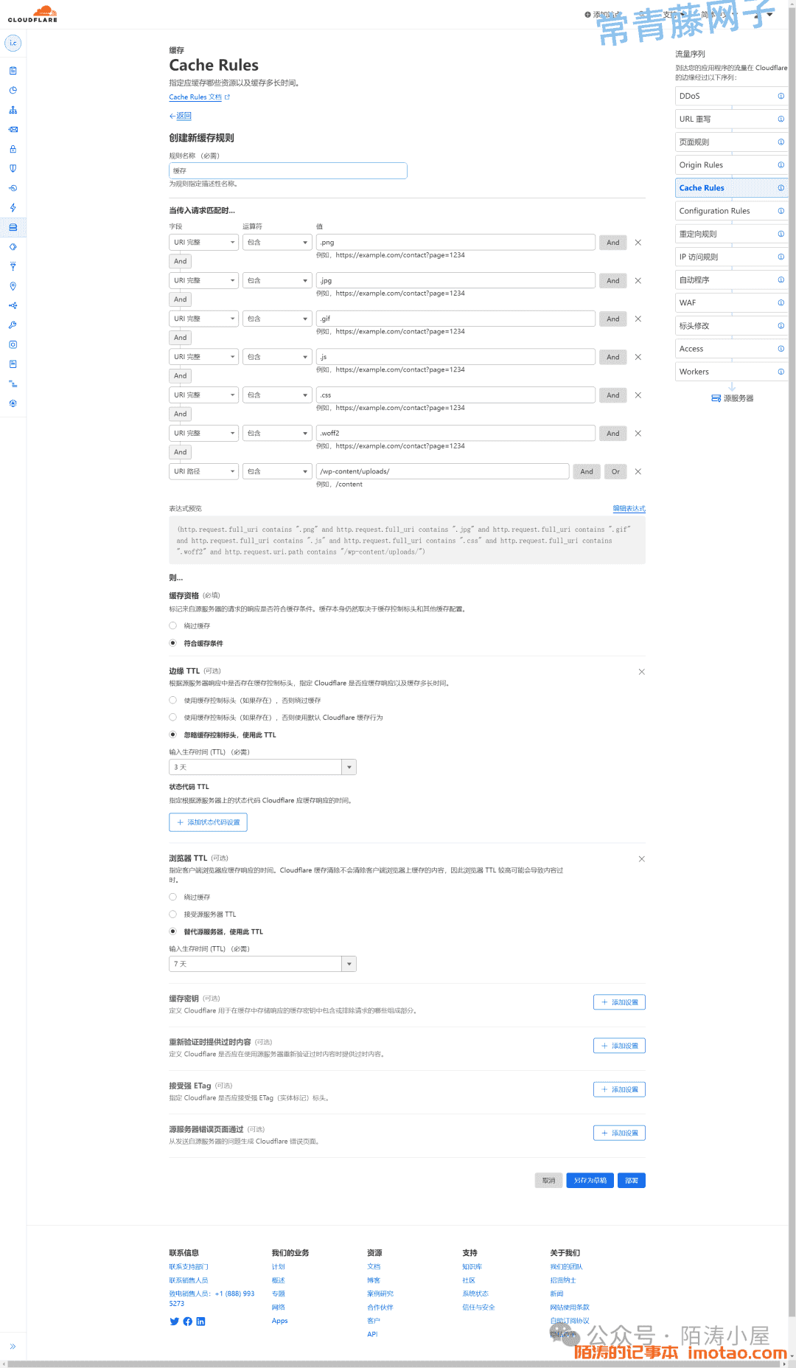
Task: Open the Email envelope sidebar icon
Action: pyautogui.click(x=13, y=130)
